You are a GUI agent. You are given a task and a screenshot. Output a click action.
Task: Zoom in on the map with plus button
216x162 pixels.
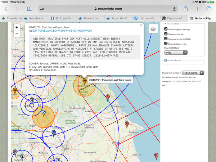coord(17,27)
